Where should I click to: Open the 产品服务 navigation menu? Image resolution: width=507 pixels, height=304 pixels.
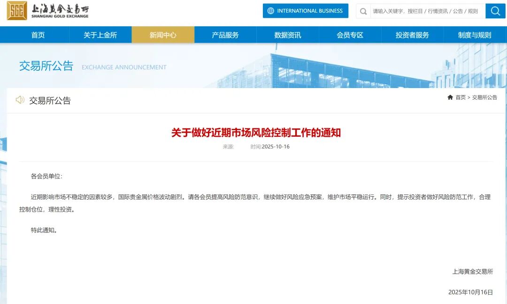coord(224,34)
